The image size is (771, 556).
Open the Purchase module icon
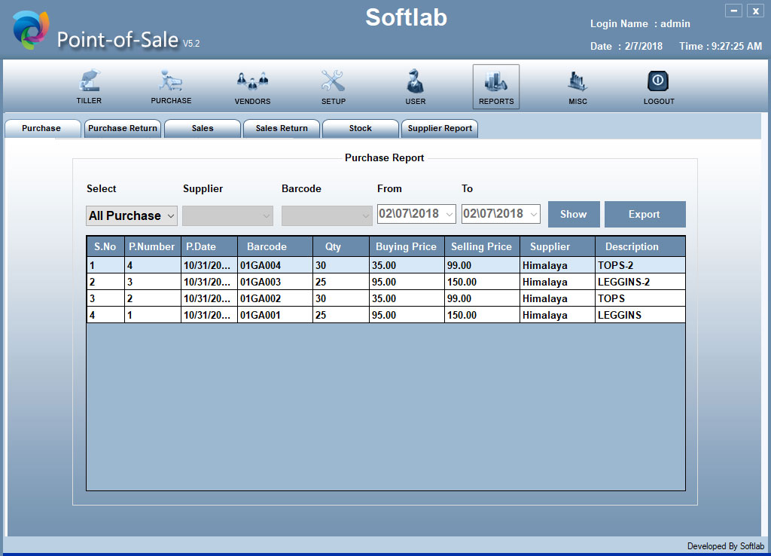tap(171, 81)
